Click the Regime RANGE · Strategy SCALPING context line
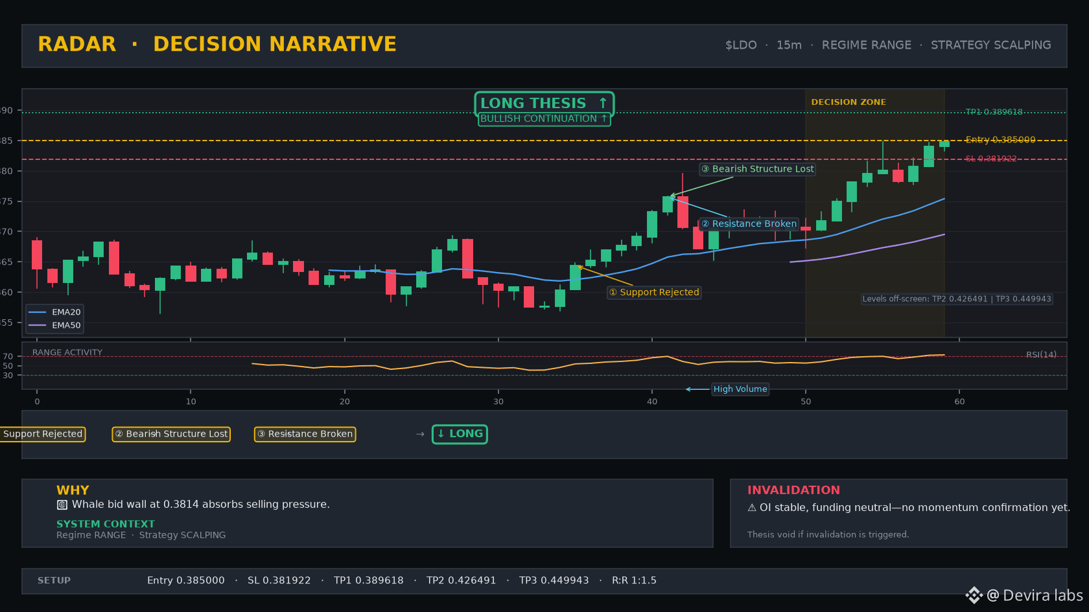The width and height of the screenshot is (1089, 612). coord(141,535)
